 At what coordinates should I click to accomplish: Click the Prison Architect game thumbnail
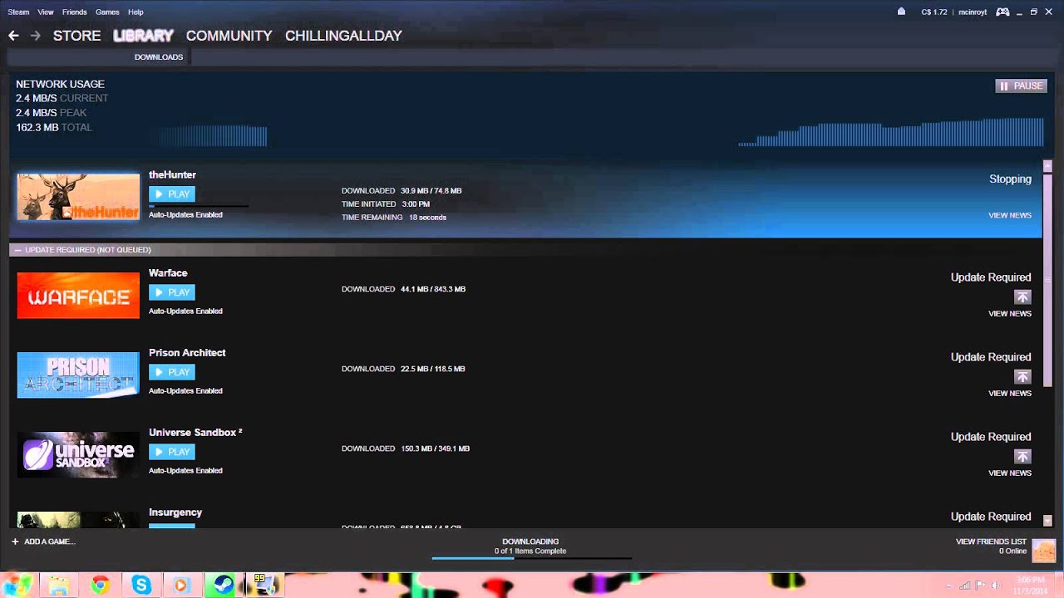click(78, 375)
